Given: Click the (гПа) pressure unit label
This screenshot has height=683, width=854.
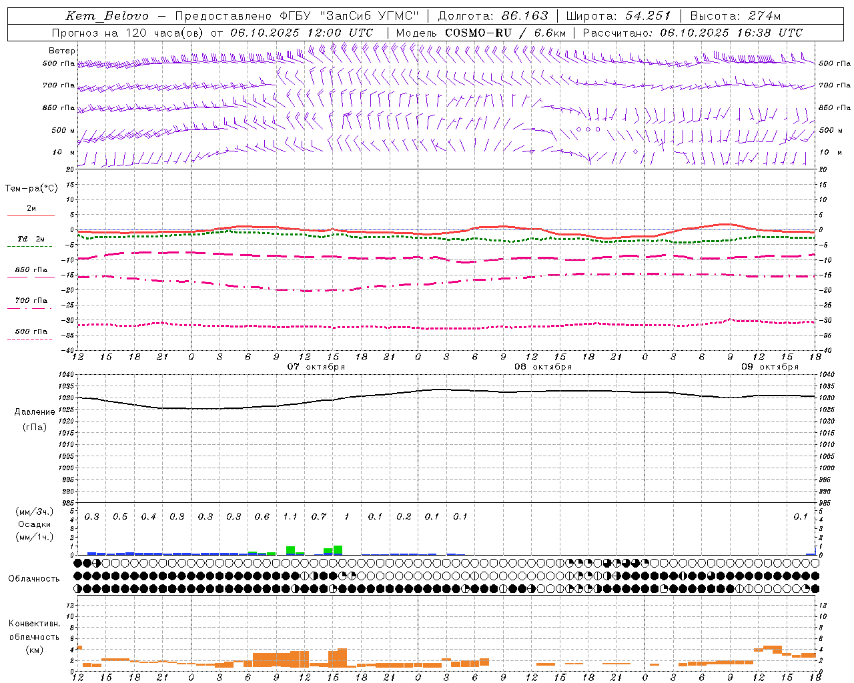Looking at the screenshot, I should 34,428.
